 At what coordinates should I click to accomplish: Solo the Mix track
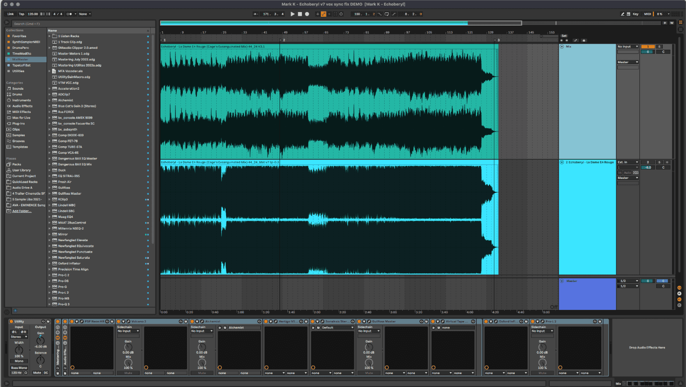coord(659,46)
